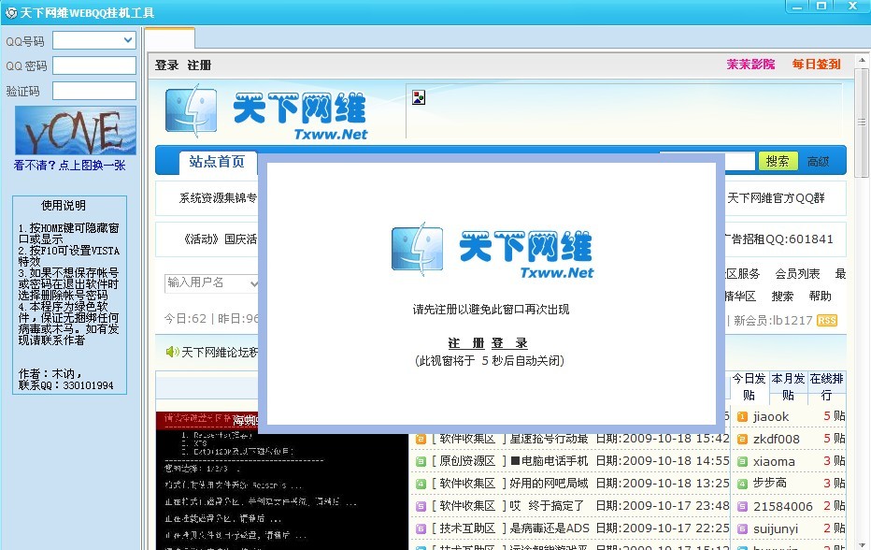Viewport: 871px width, 550px height.
Task: Click the captcha image to refresh it
Action: pos(76,131)
